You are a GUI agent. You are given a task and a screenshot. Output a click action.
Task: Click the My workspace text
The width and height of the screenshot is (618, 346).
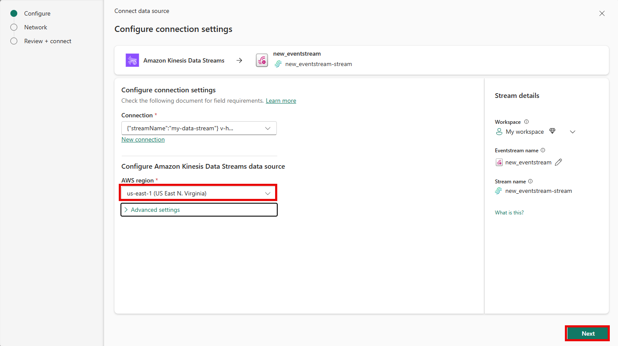(525, 132)
